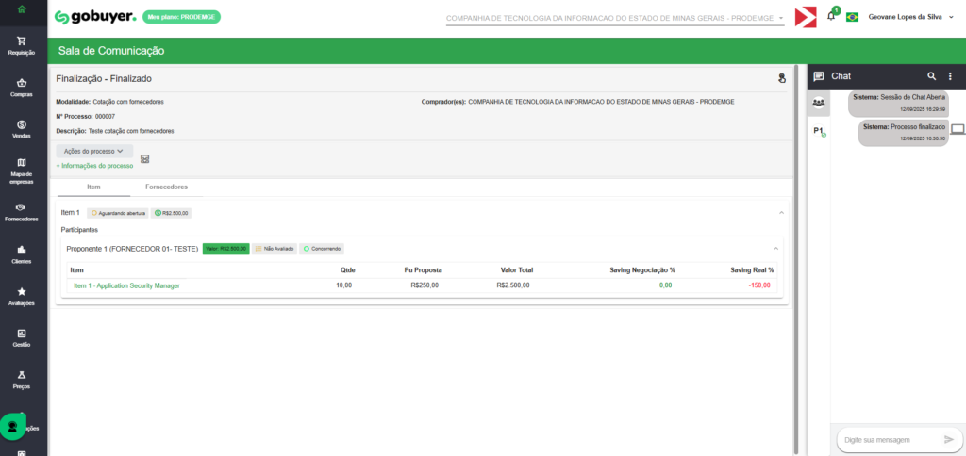Click the chat message input field

(887, 439)
